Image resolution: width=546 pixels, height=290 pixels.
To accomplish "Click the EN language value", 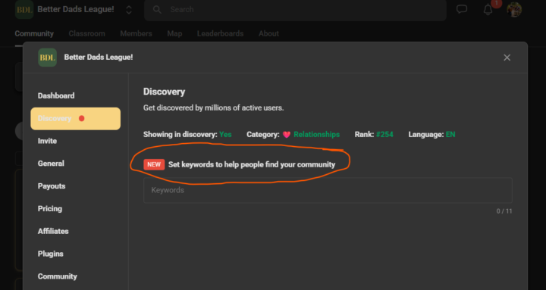I will point(450,135).
